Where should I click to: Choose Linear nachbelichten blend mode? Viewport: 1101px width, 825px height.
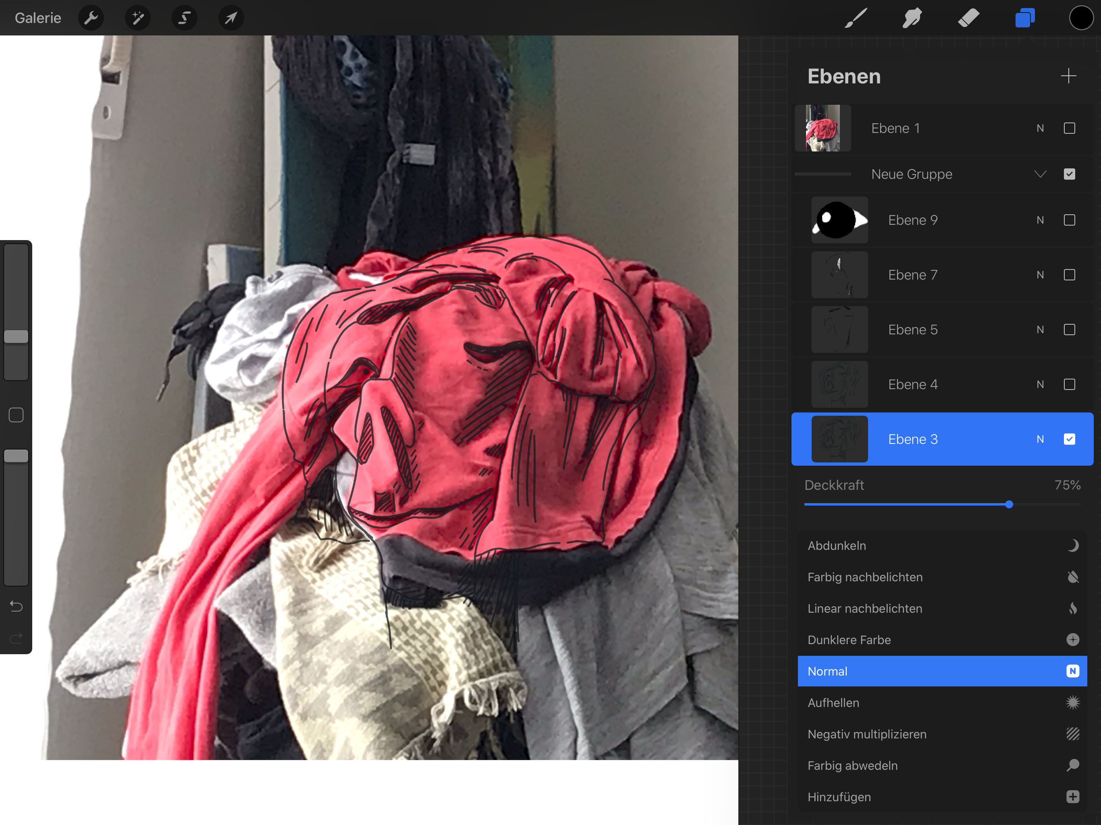point(942,609)
